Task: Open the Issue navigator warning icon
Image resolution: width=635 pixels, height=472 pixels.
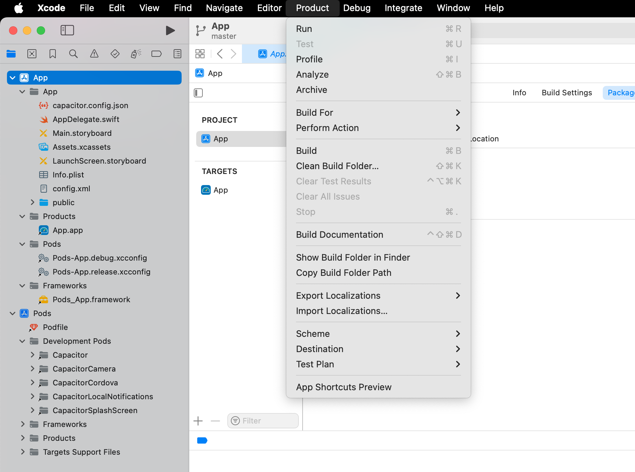Action: point(94,54)
